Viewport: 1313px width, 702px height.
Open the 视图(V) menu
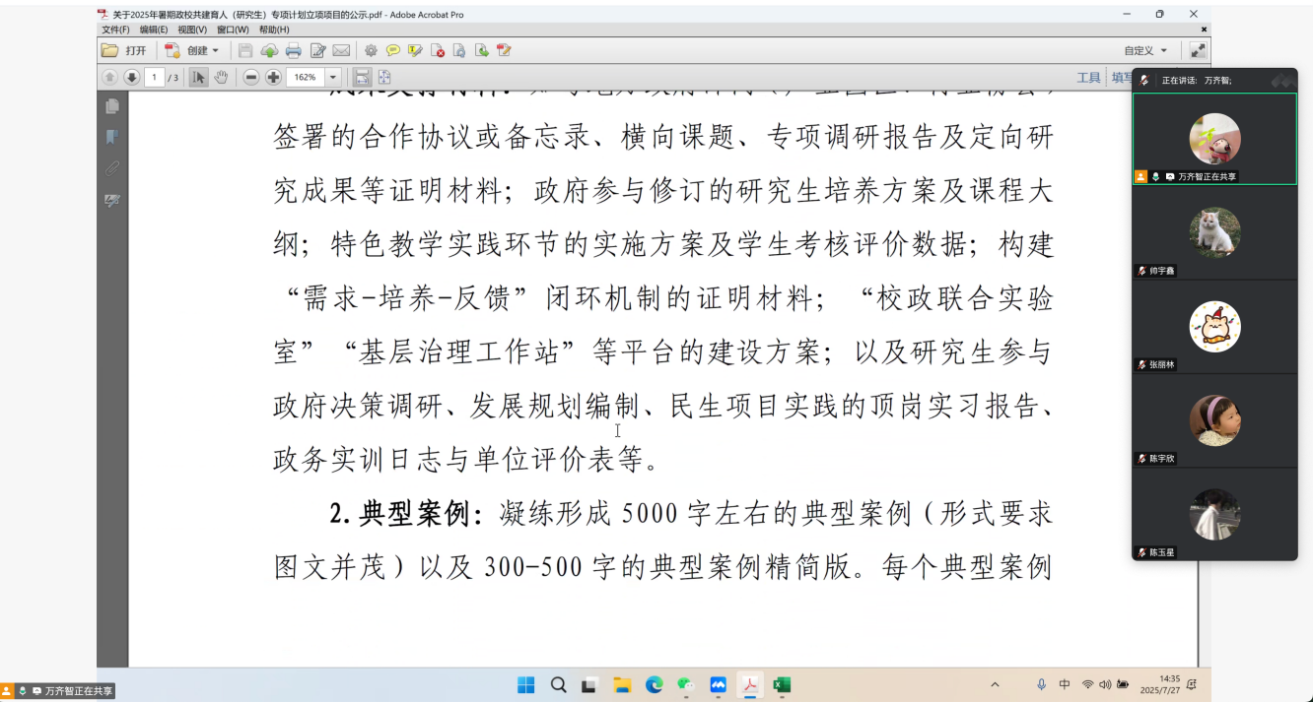click(x=192, y=30)
